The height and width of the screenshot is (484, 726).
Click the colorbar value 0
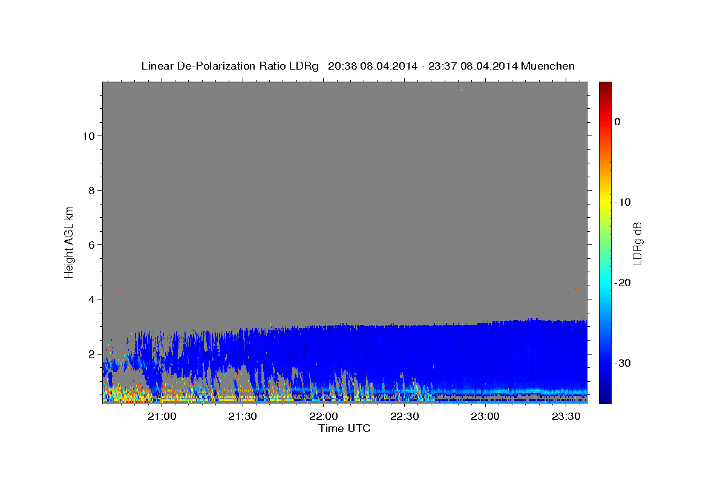pyautogui.click(x=617, y=122)
